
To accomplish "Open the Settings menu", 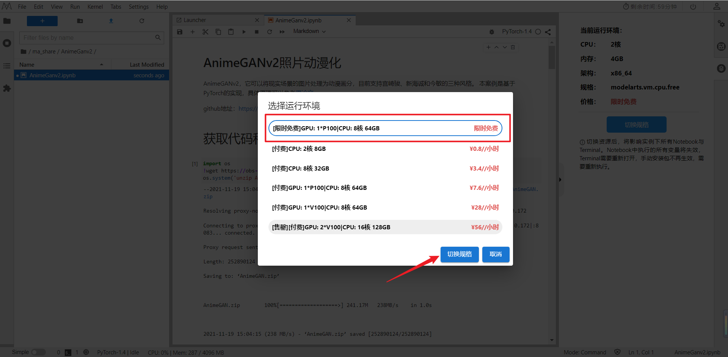I will click(138, 7).
